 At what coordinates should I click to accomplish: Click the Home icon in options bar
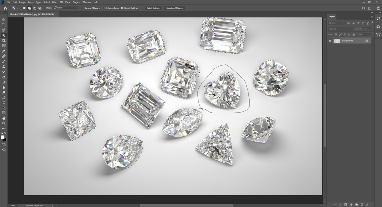[5, 8]
